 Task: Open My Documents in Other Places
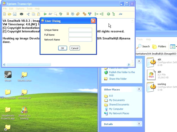117,100
